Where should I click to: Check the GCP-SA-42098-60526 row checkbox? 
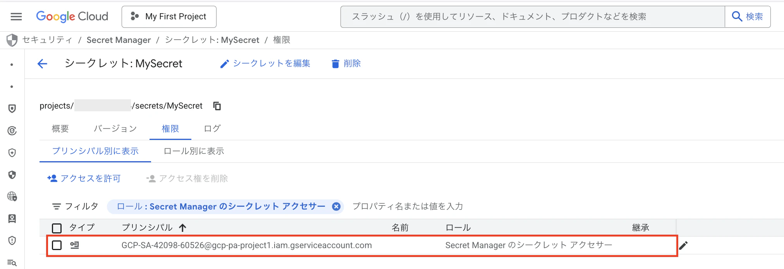tap(57, 245)
